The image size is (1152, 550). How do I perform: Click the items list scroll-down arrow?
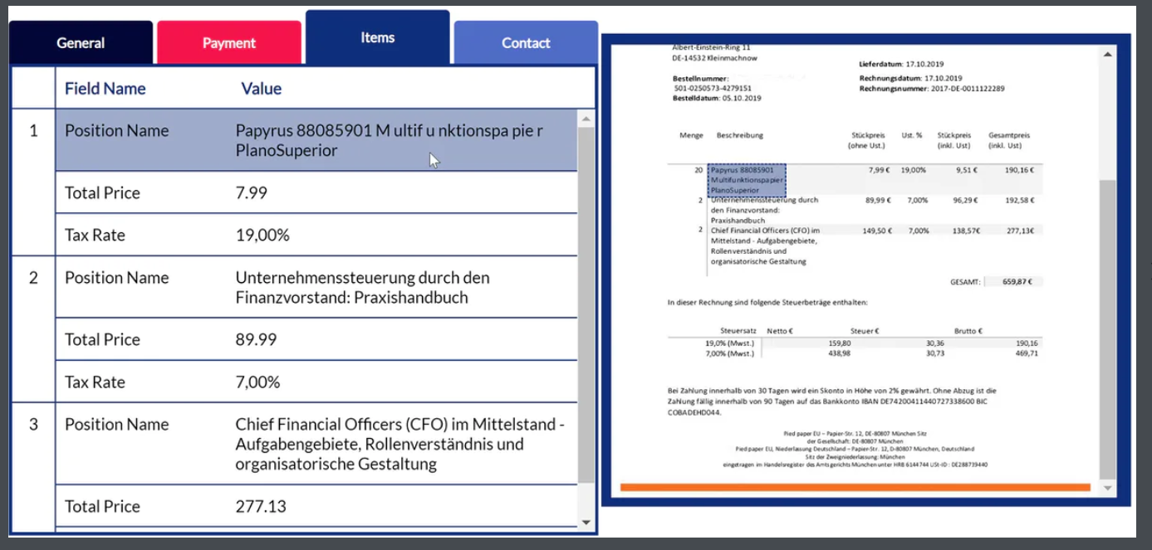tap(586, 522)
